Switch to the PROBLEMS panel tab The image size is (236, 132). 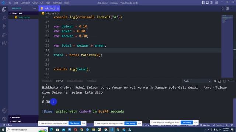pos(47,81)
